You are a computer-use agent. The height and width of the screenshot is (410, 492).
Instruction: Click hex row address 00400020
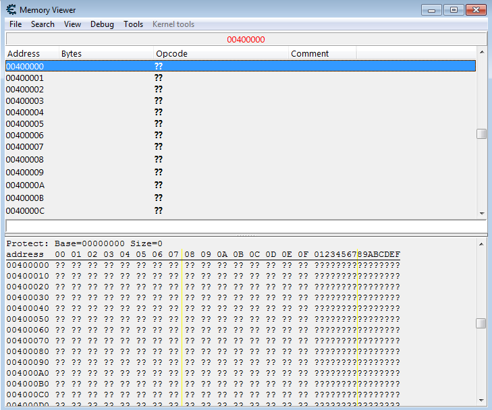click(28, 287)
